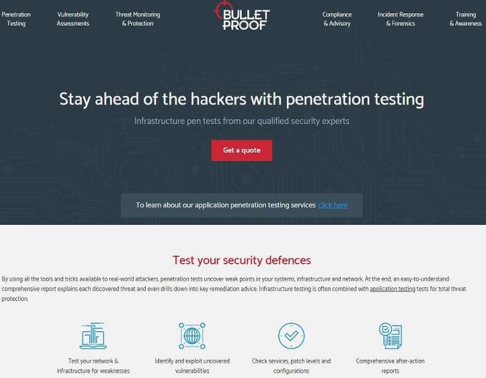Viewport: 486px width, 378px height.
Task: Open the 'application testing' text link
Action: pyautogui.click(x=392, y=289)
